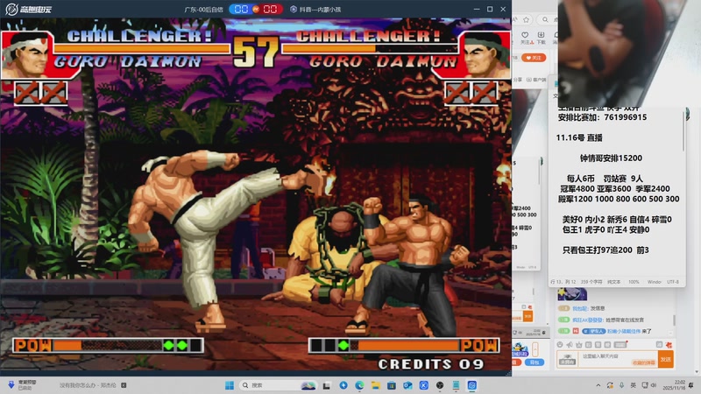
Task: Click the crown icon in chat toolbar
Action: tap(579, 344)
